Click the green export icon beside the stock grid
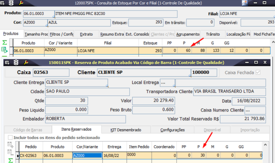The image size is (275, 163). (4, 50)
